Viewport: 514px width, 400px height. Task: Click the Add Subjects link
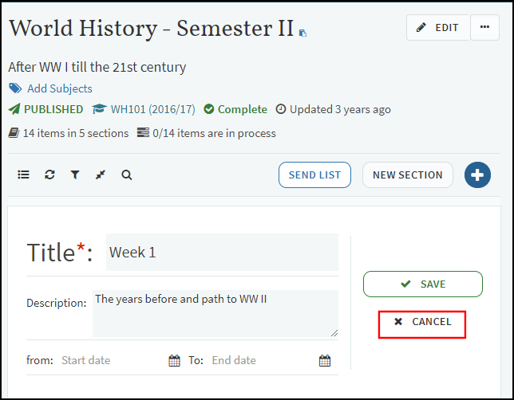[59, 88]
